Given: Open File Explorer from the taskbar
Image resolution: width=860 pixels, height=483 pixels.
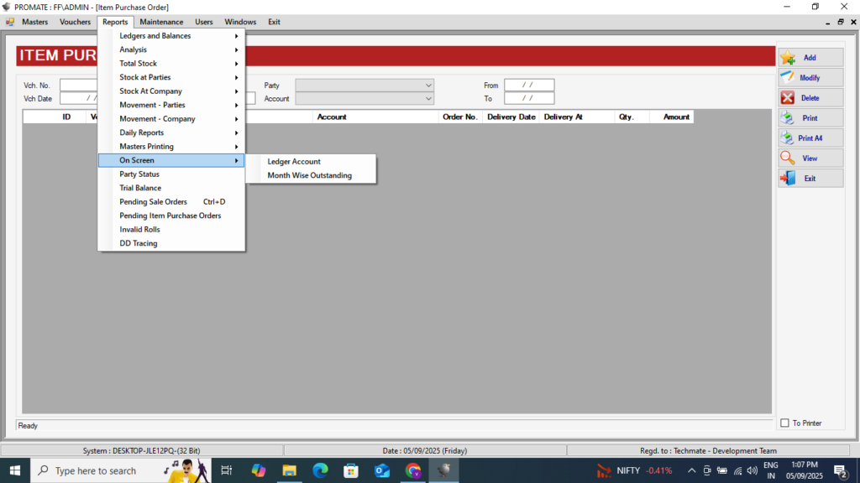Looking at the screenshot, I should [289, 470].
